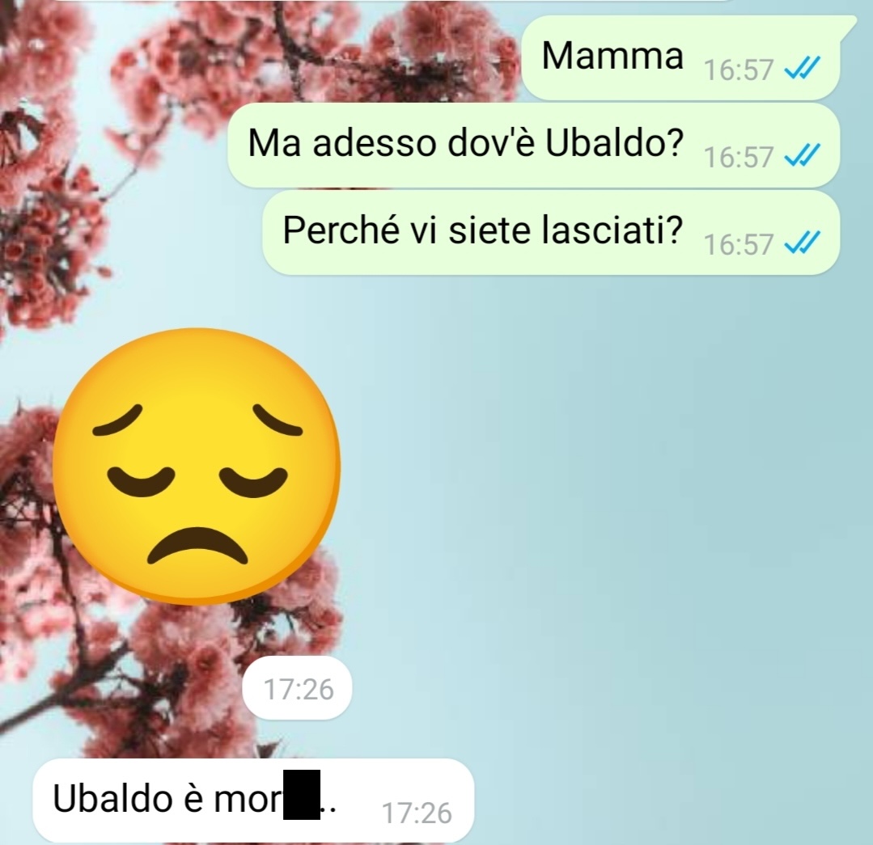Tap the word "Ubaldo" in the white bubble

coord(112,798)
